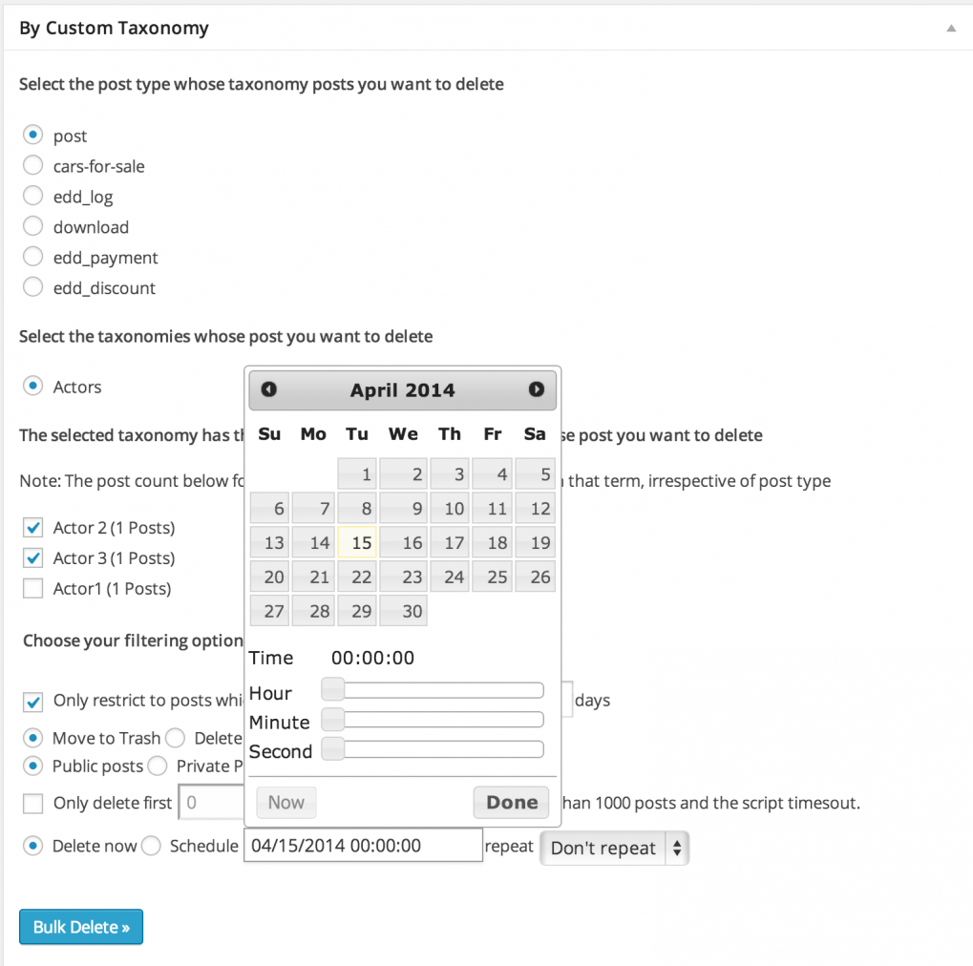This screenshot has width=973, height=966.
Task: Confirm date selection with Done
Action: pyautogui.click(x=511, y=802)
